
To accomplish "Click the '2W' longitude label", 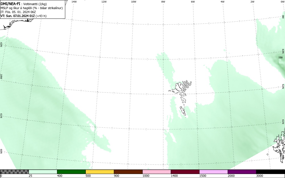I will 252,2.
